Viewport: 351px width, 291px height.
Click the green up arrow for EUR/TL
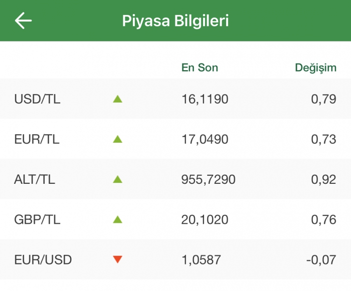click(118, 139)
